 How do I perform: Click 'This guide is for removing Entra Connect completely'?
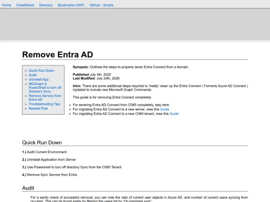112,97
